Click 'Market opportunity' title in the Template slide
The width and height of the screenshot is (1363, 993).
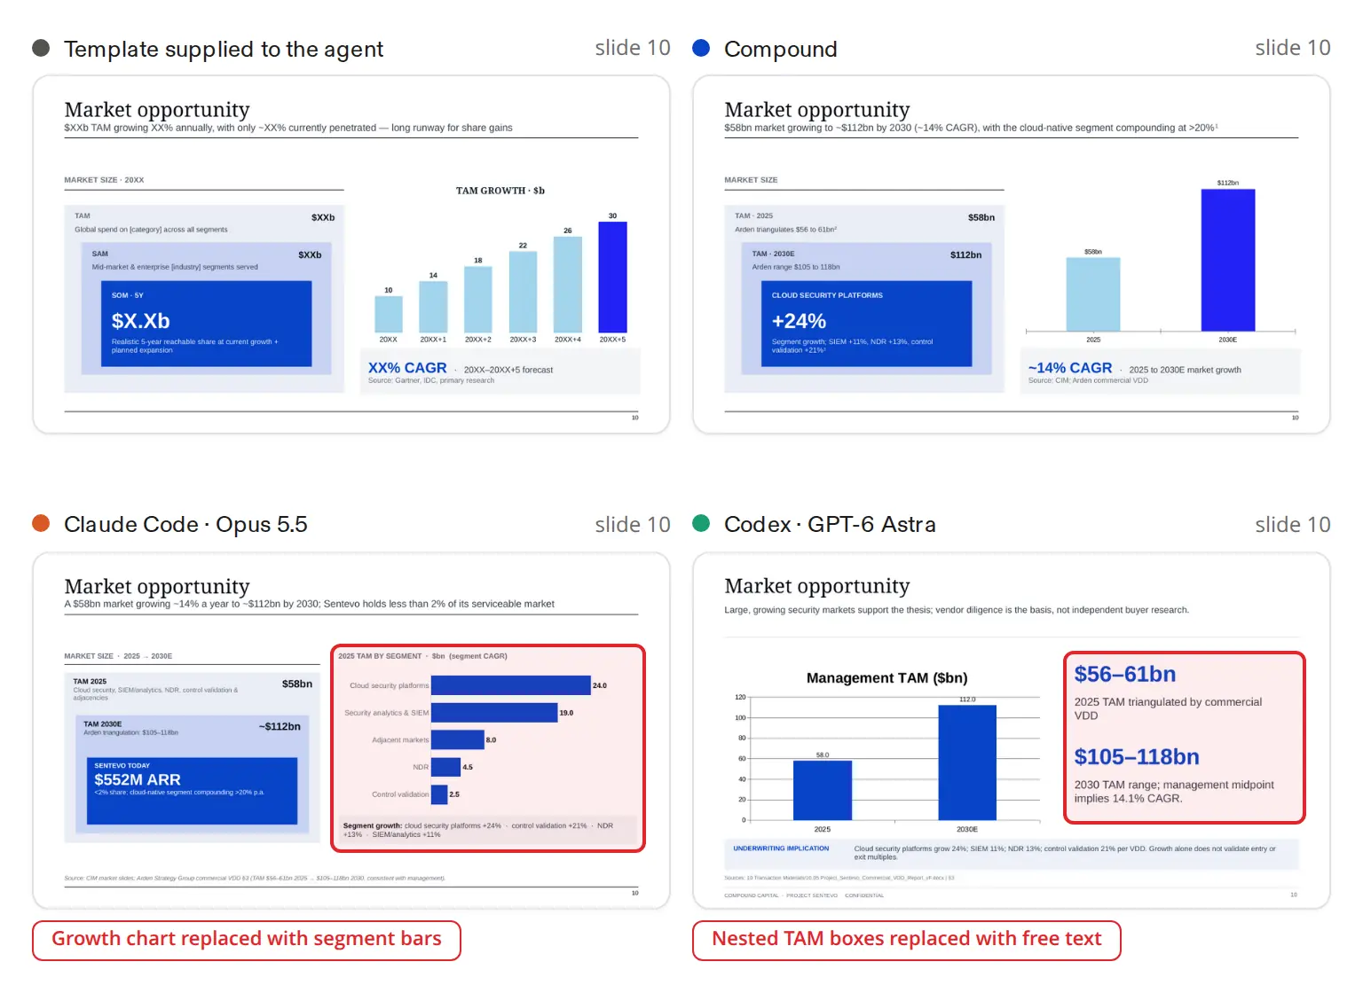[x=157, y=110]
